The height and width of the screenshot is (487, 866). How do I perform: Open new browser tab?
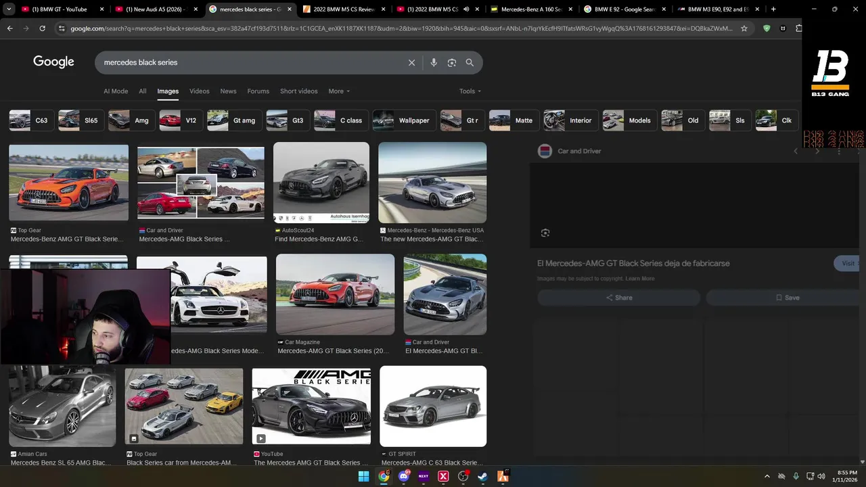[773, 9]
